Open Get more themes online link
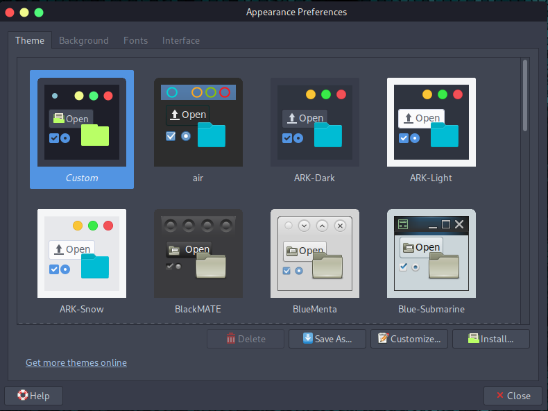 76,362
